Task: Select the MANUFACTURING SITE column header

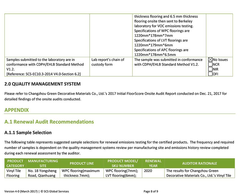Action: point(43,163)
